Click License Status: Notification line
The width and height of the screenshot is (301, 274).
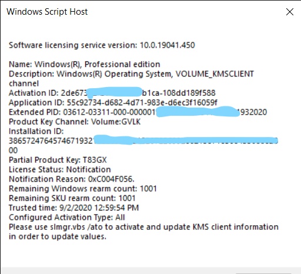click(x=60, y=169)
